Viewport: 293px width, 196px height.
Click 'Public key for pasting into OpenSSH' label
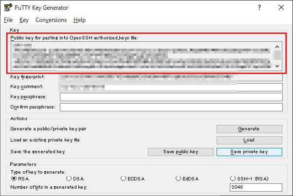point(74,38)
